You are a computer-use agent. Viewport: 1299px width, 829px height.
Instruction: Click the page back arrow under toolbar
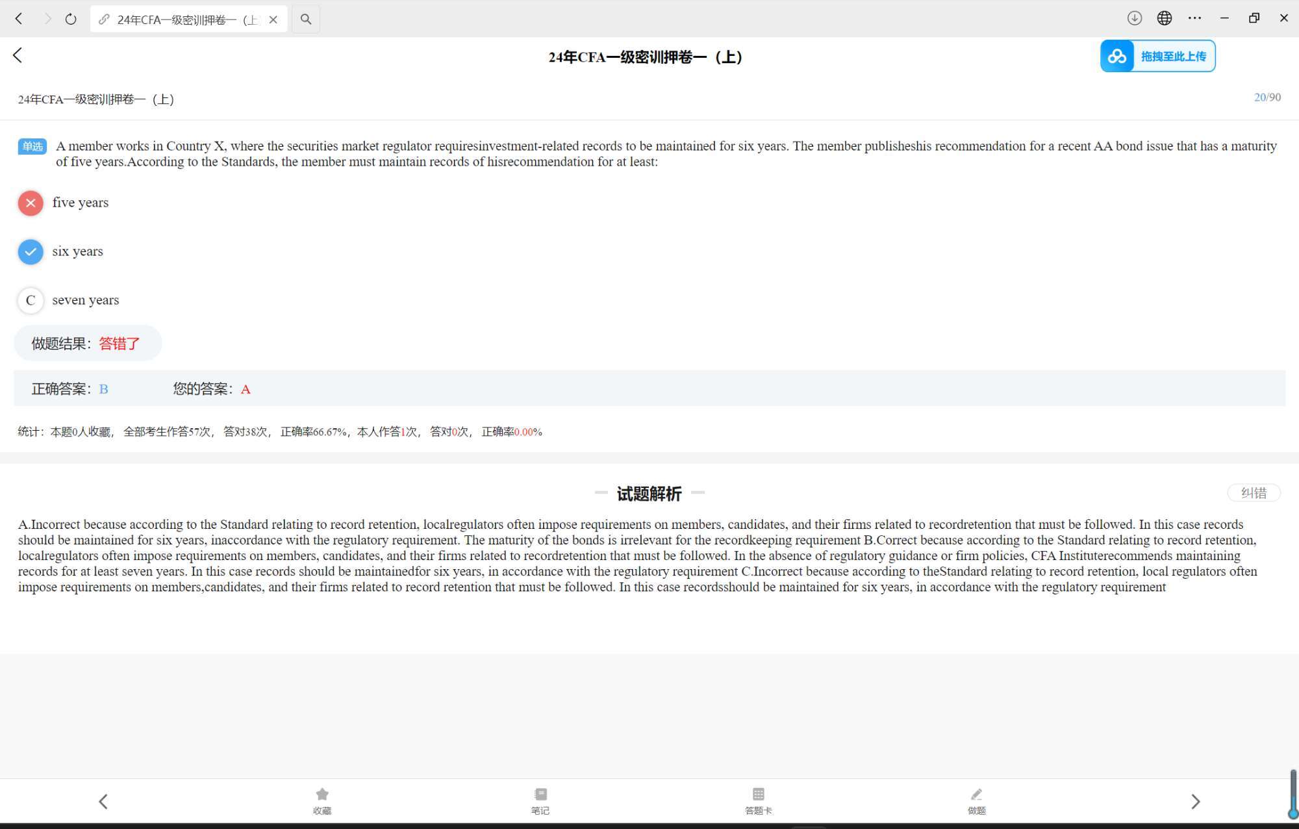[x=18, y=56]
